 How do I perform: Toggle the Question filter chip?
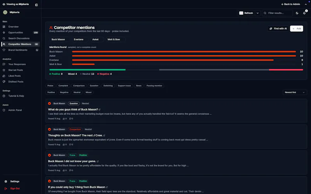(x=94, y=86)
